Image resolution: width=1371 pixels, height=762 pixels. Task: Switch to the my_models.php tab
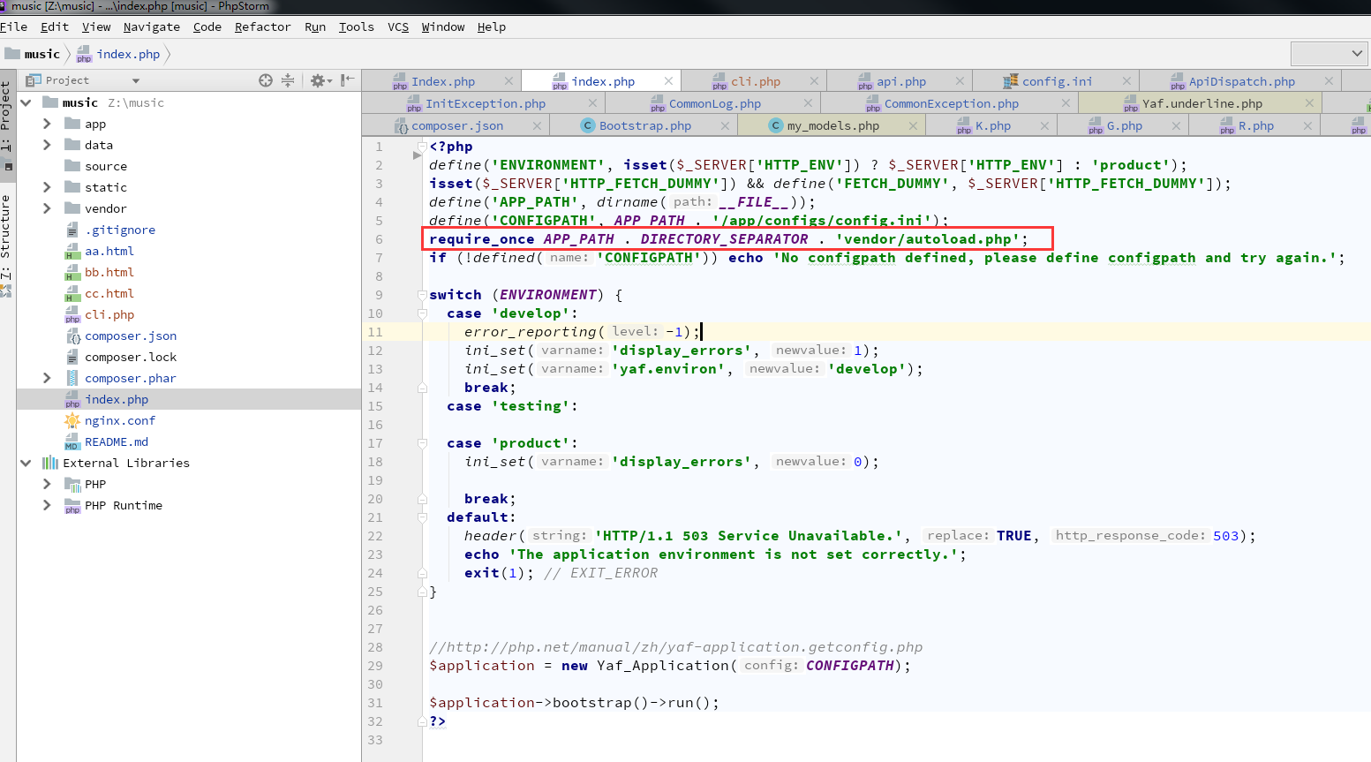(x=832, y=126)
